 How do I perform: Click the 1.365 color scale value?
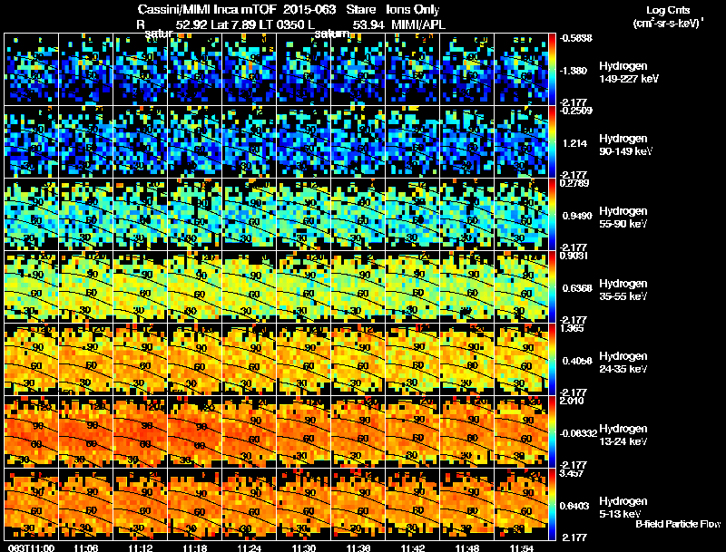point(572,328)
